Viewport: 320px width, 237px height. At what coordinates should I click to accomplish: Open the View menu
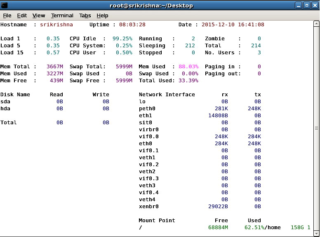[39, 16]
